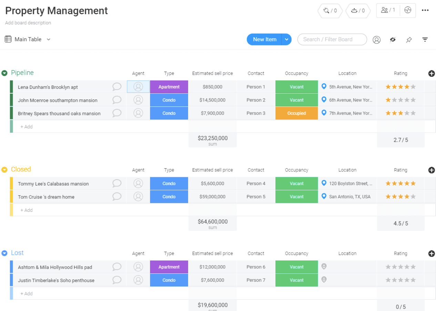The image size is (436, 311).
Task: Click the Property Management board title
Action: [57, 11]
